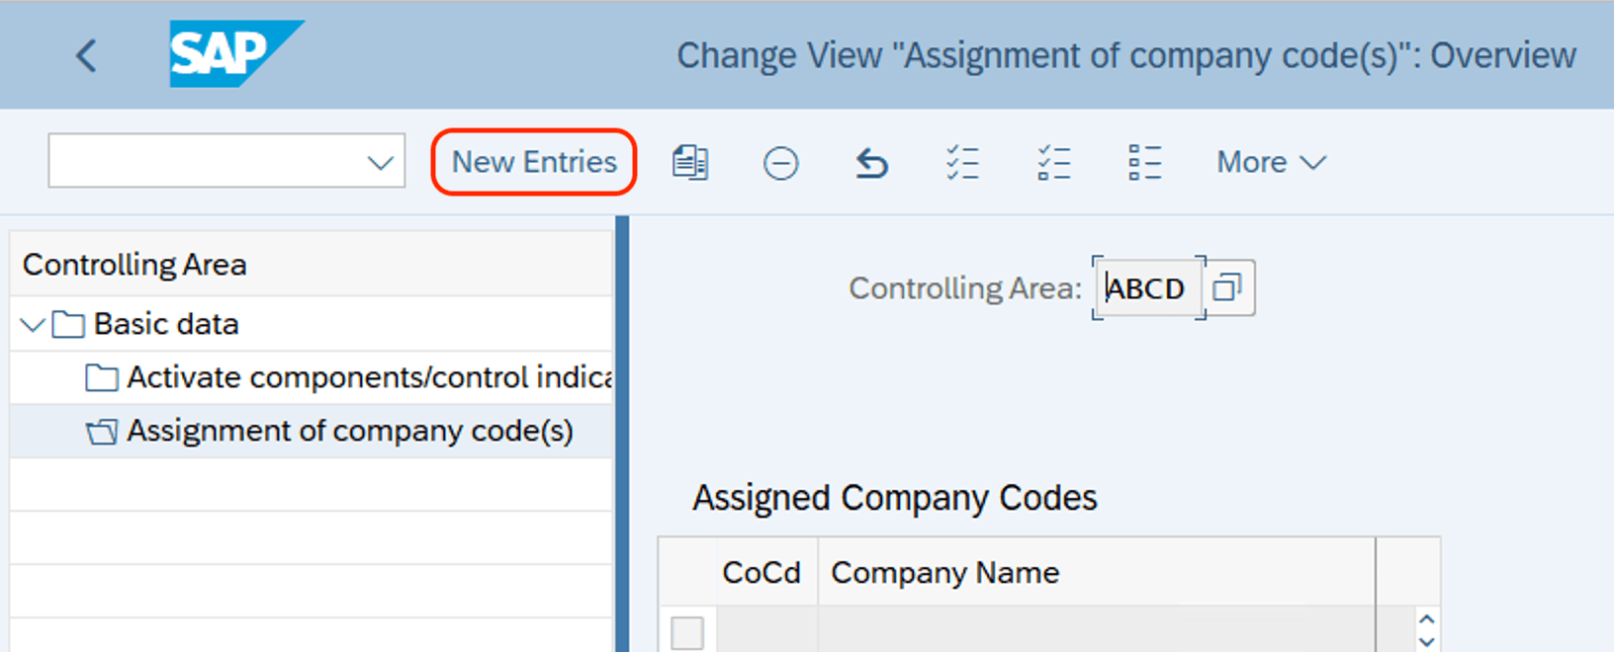Image resolution: width=1614 pixels, height=652 pixels.
Task: Click the Undo Change icon
Action: [x=870, y=161]
